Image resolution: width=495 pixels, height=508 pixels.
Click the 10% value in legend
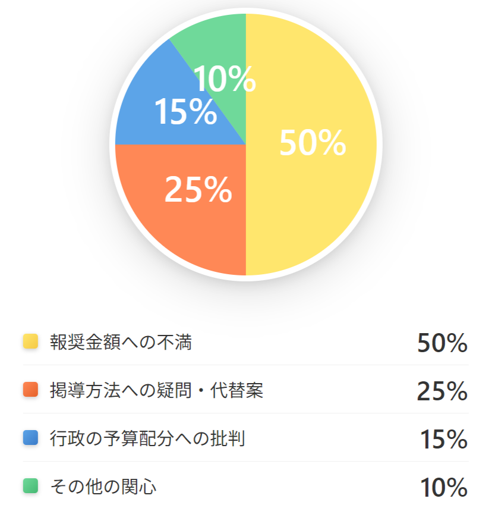point(443,487)
